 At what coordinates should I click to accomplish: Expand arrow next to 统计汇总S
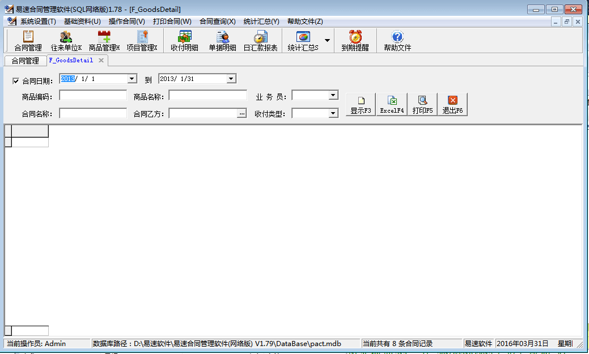(x=327, y=40)
